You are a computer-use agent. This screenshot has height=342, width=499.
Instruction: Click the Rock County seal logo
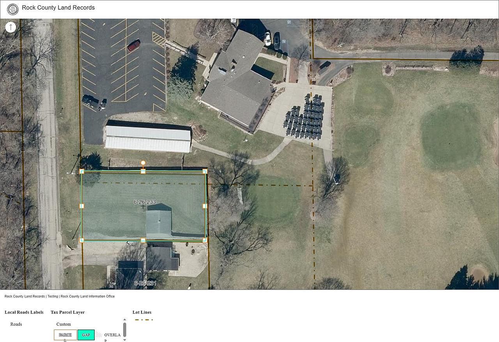coord(12,9)
